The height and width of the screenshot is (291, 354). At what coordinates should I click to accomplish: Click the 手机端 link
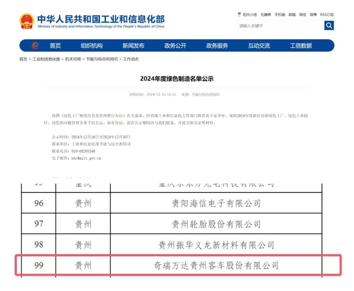tap(280, 15)
